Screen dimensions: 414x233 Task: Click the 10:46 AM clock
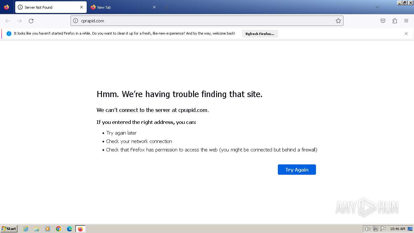(398, 229)
